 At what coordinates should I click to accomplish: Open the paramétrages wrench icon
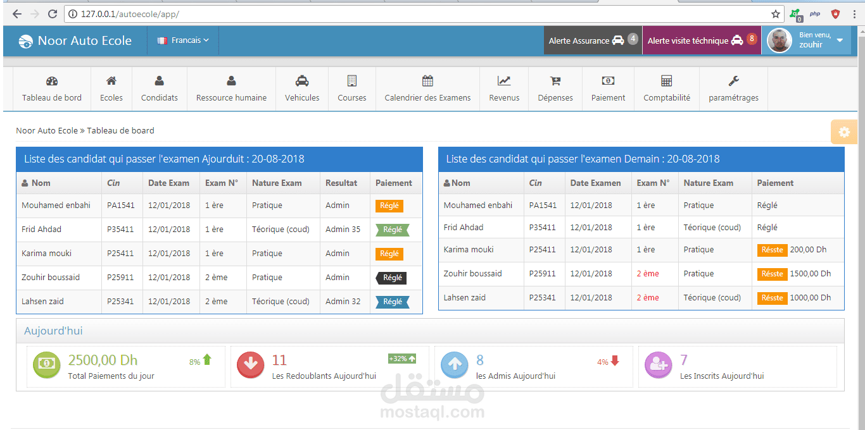[734, 80]
